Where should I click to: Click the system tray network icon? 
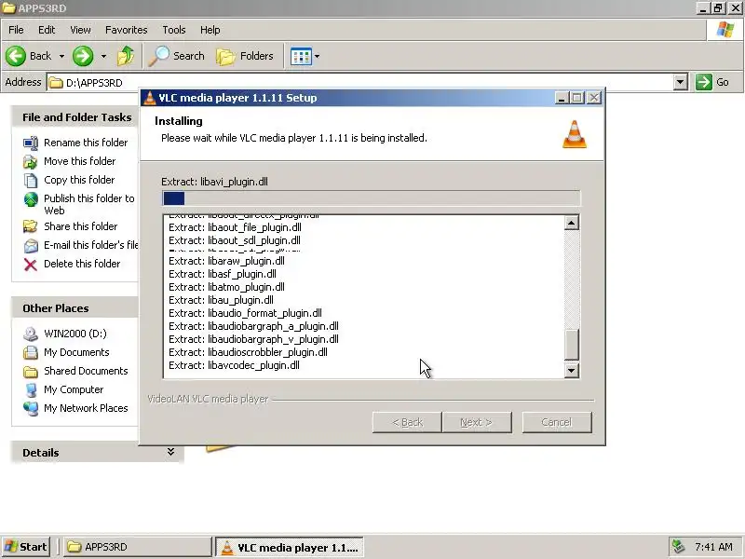pyautogui.click(x=679, y=547)
